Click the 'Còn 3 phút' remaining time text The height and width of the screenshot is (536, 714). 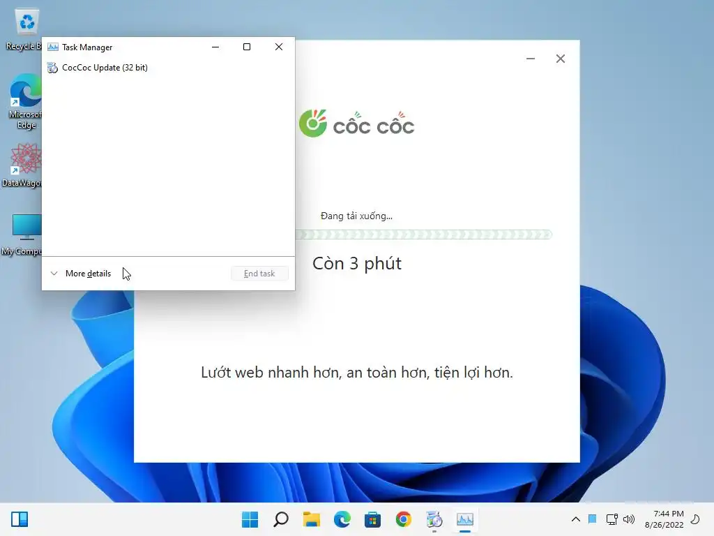356,263
